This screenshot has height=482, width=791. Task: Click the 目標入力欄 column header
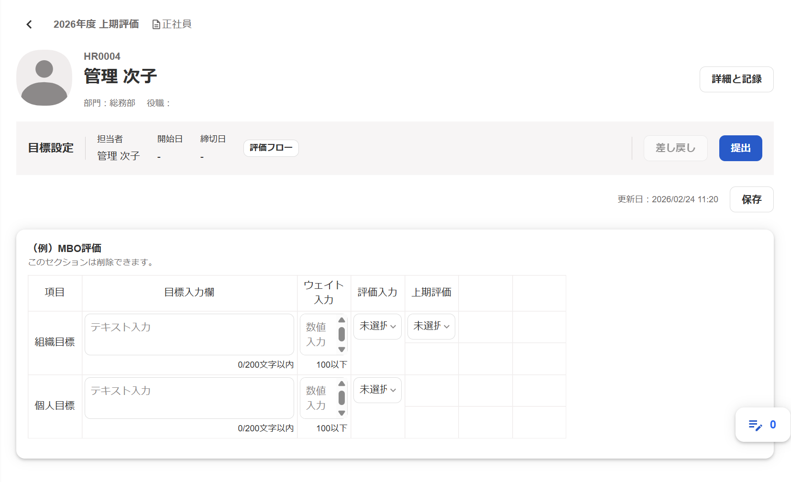point(189,292)
